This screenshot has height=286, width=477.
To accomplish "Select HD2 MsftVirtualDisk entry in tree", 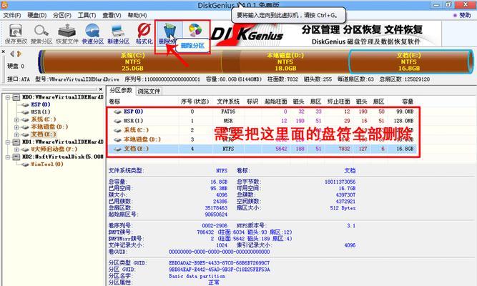I will coord(62,157).
